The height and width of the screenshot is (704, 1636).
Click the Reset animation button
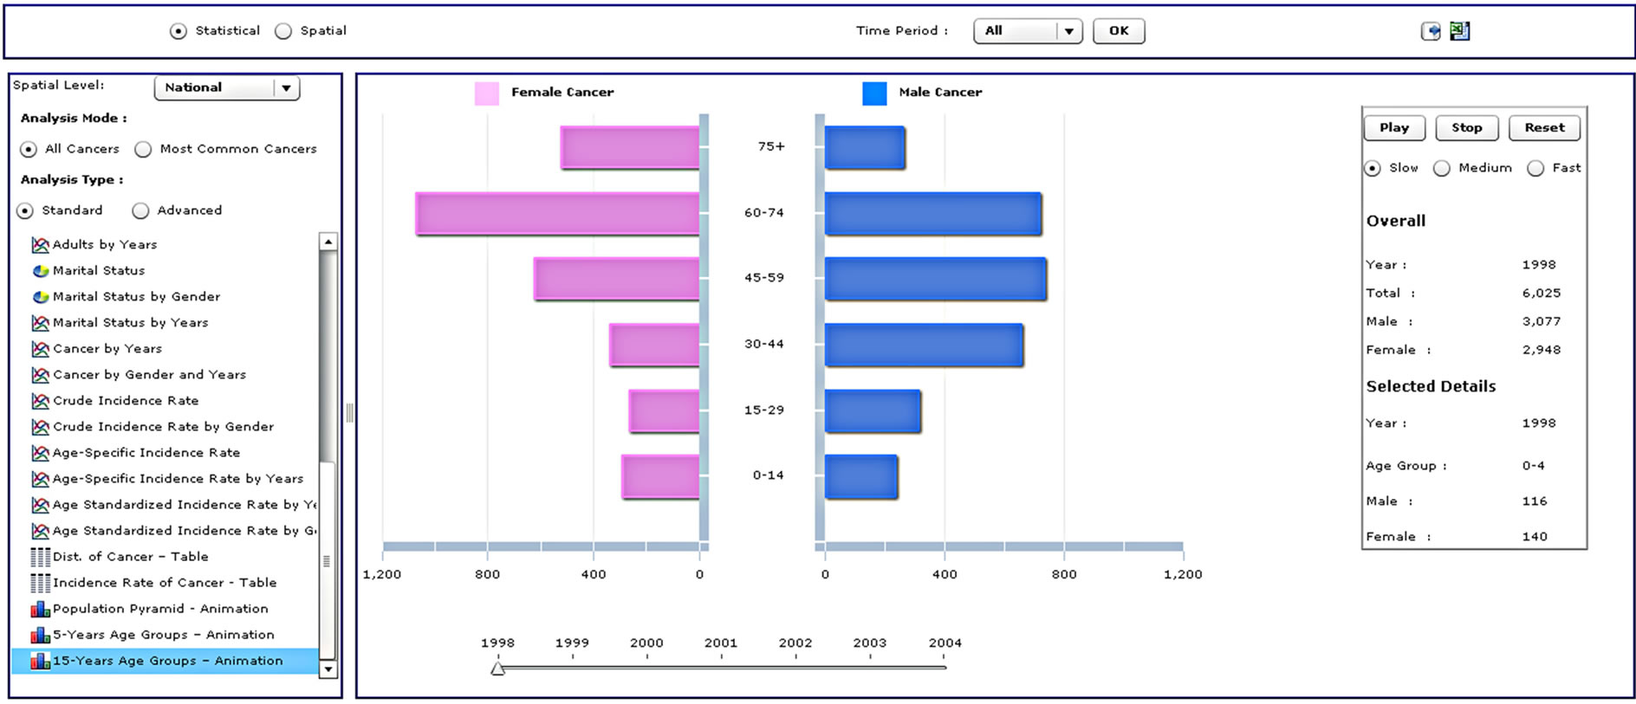(x=1544, y=128)
